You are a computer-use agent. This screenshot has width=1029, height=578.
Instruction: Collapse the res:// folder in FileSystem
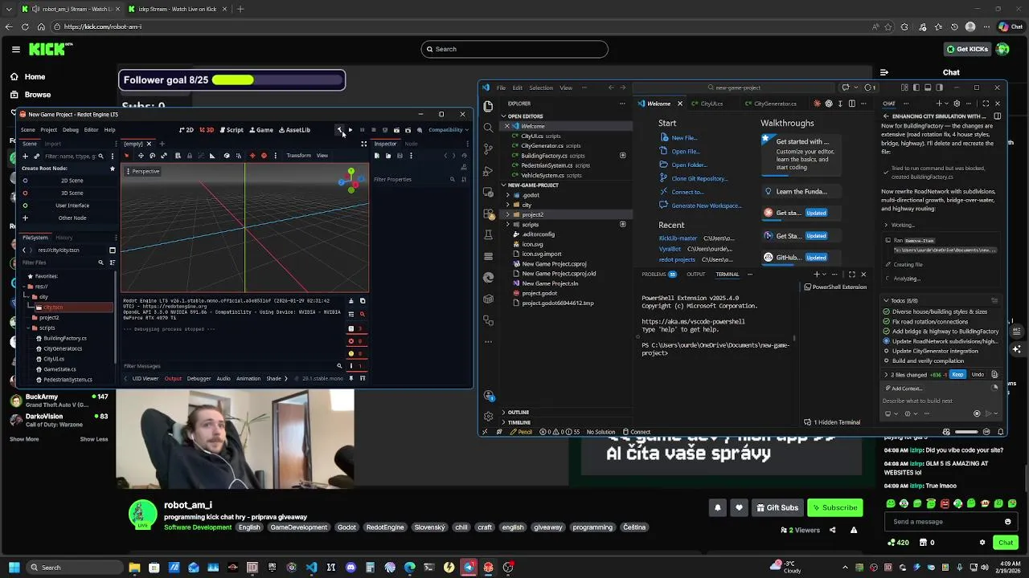point(24,287)
